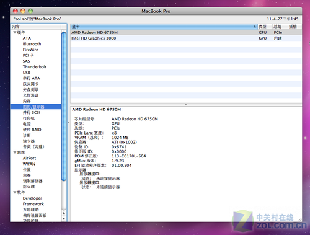Image resolution: width=310 pixels, height=235 pixels.
Task: Collapse the 硬件 hardware section
Action: point(15,32)
